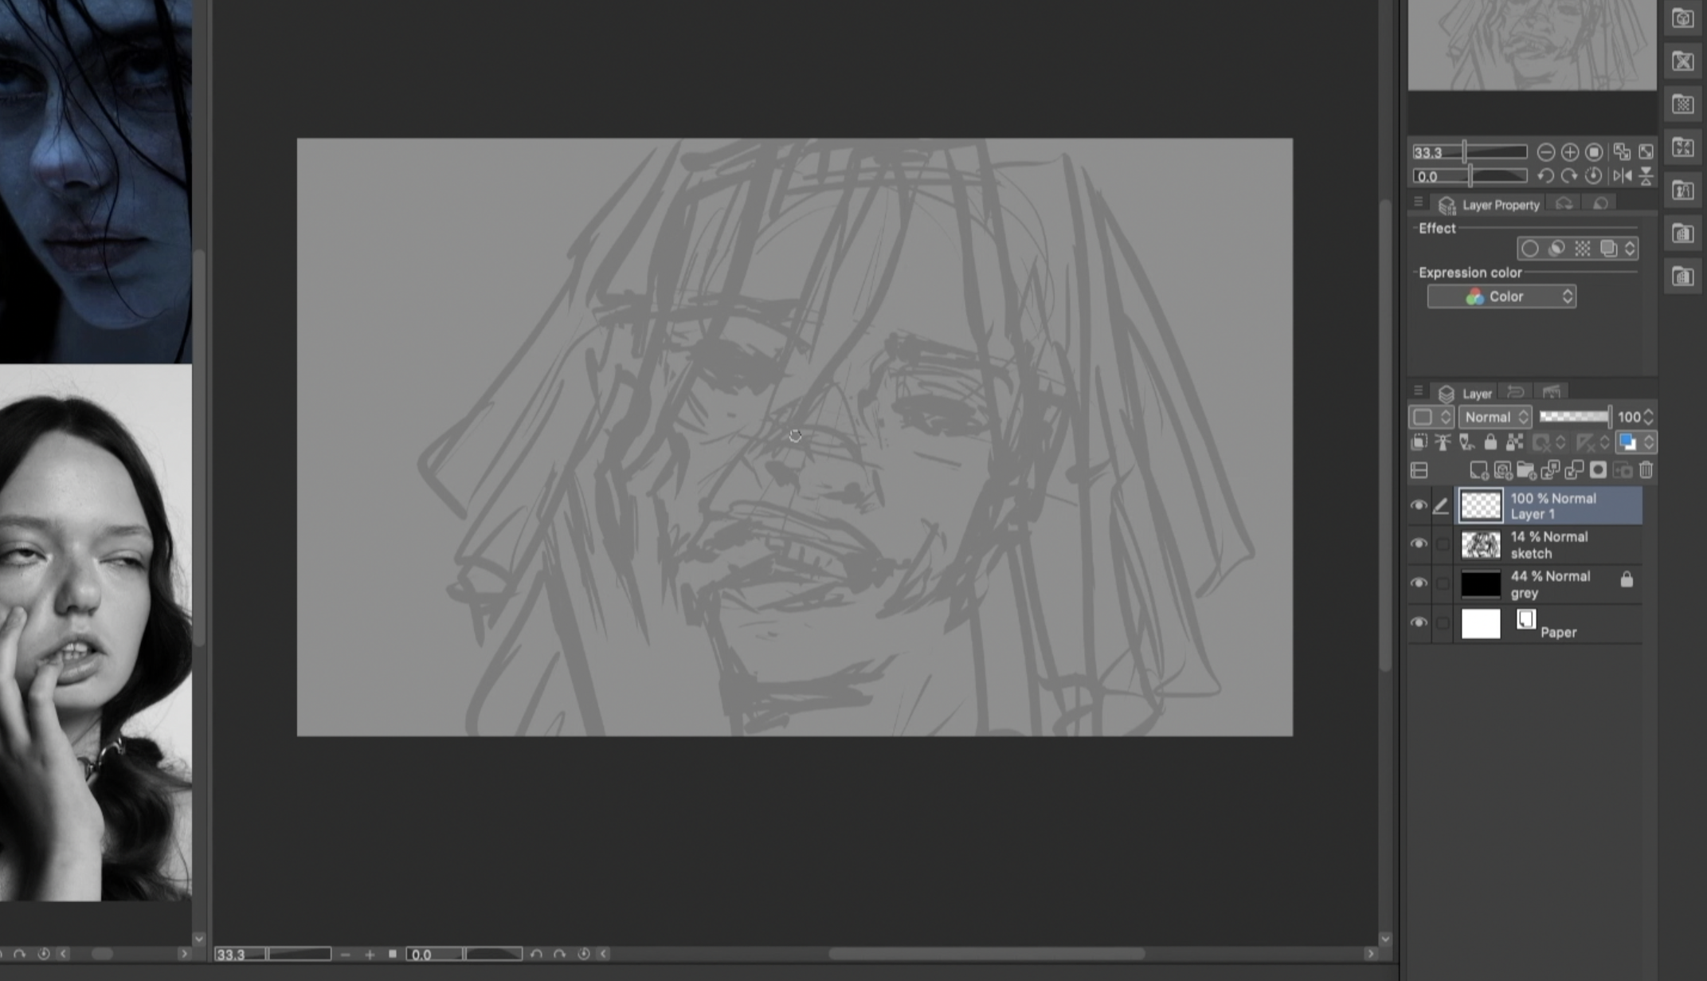Create a new layer folder
The height and width of the screenshot is (981, 1707).
[x=1526, y=470]
